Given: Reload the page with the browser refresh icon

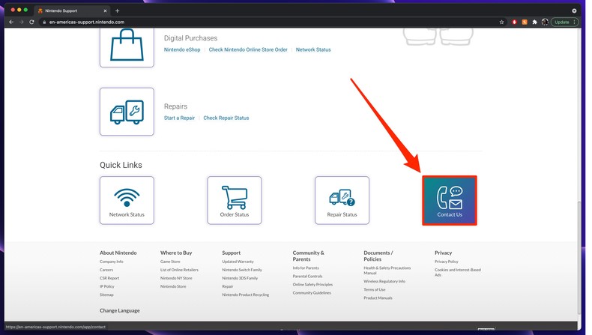Looking at the screenshot, I should click(31, 22).
